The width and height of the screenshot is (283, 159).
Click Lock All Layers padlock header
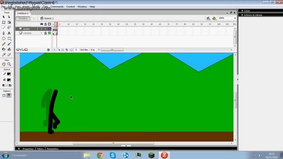click(45, 24)
